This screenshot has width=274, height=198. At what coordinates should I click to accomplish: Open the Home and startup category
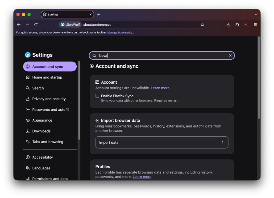50,77
